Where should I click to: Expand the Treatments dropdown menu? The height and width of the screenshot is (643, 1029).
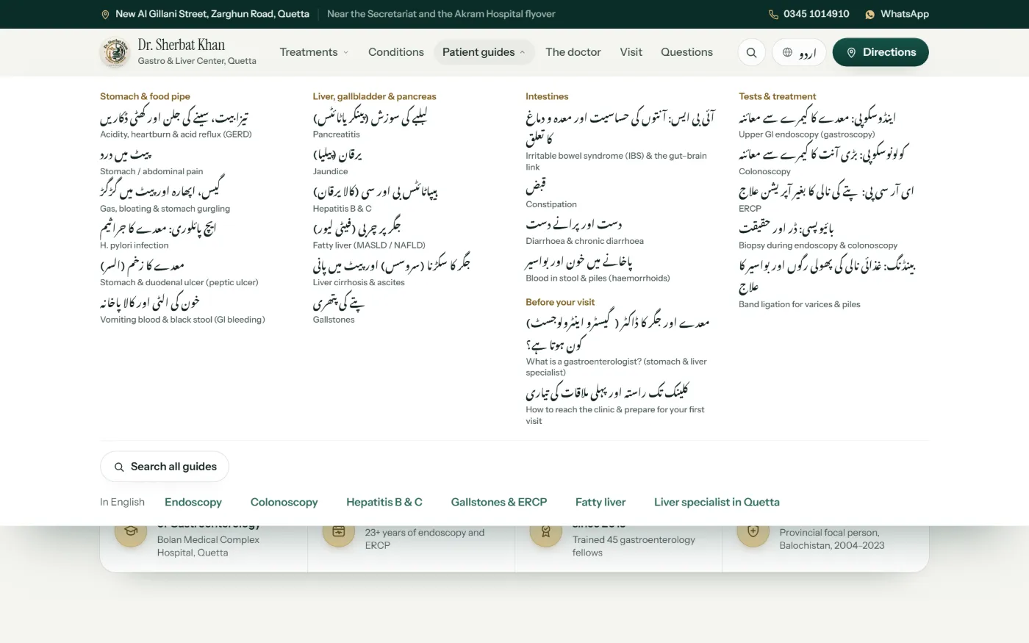point(314,52)
